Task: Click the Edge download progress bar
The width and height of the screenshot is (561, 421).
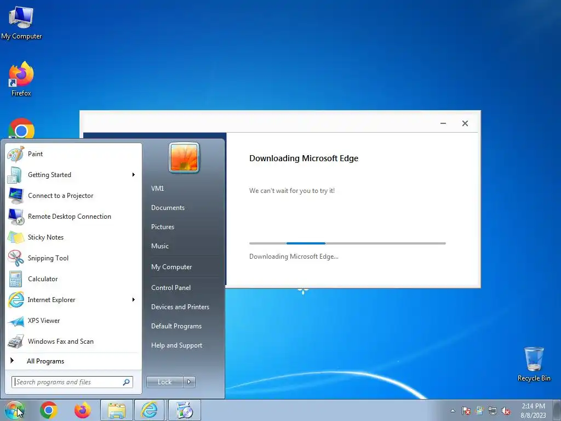Action: pos(347,243)
